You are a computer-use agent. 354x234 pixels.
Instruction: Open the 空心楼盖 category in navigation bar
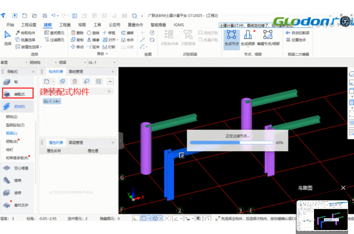pyautogui.click(x=18, y=168)
